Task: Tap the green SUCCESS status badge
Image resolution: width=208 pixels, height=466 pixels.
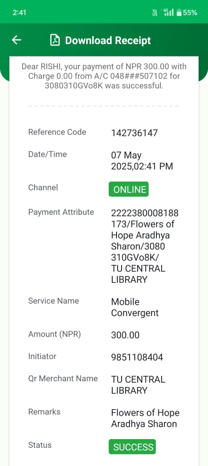Action: coord(132,447)
